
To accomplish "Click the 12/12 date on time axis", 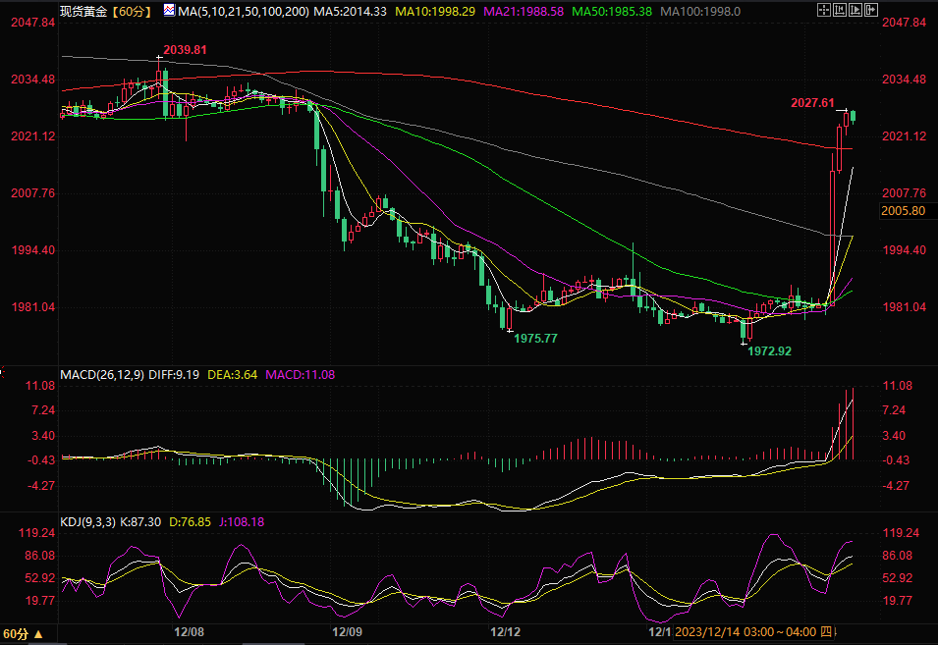I will [504, 632].
